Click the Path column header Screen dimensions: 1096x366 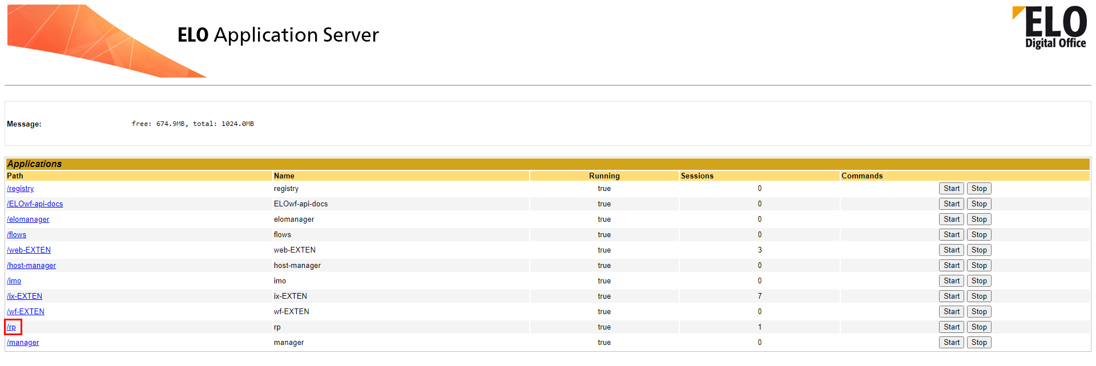click(15, 176)
